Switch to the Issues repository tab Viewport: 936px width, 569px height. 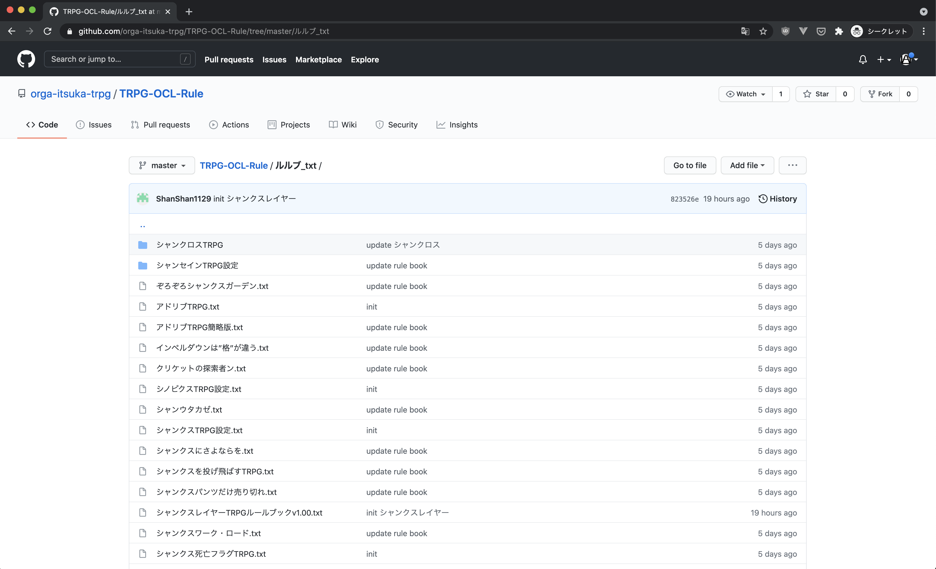coord(93,125)
